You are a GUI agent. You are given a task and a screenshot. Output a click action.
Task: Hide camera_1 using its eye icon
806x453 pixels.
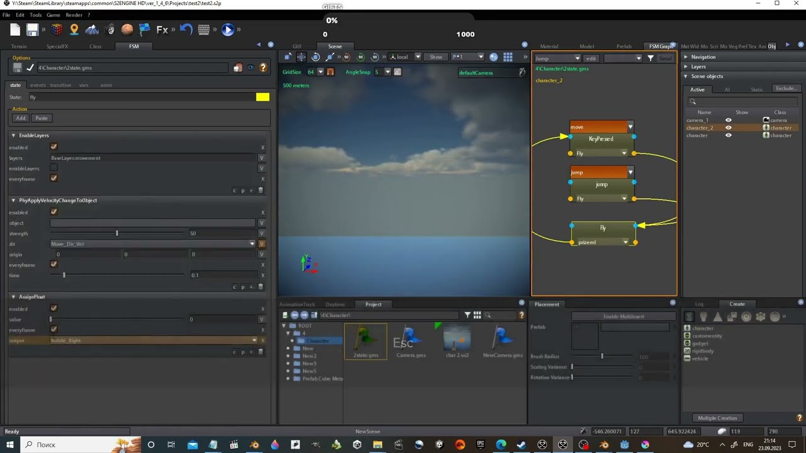click(x=729, y=120)
